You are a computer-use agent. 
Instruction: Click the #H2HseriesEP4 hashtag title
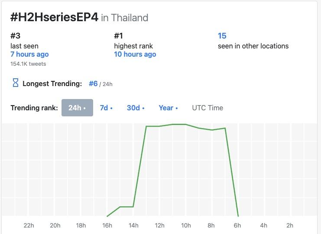54,17
